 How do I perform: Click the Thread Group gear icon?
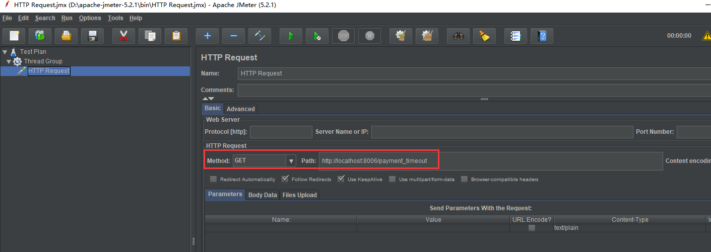coord(17,61)
